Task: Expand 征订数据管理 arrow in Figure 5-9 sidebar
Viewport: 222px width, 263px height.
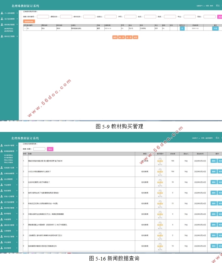Action: coord(17,19)
